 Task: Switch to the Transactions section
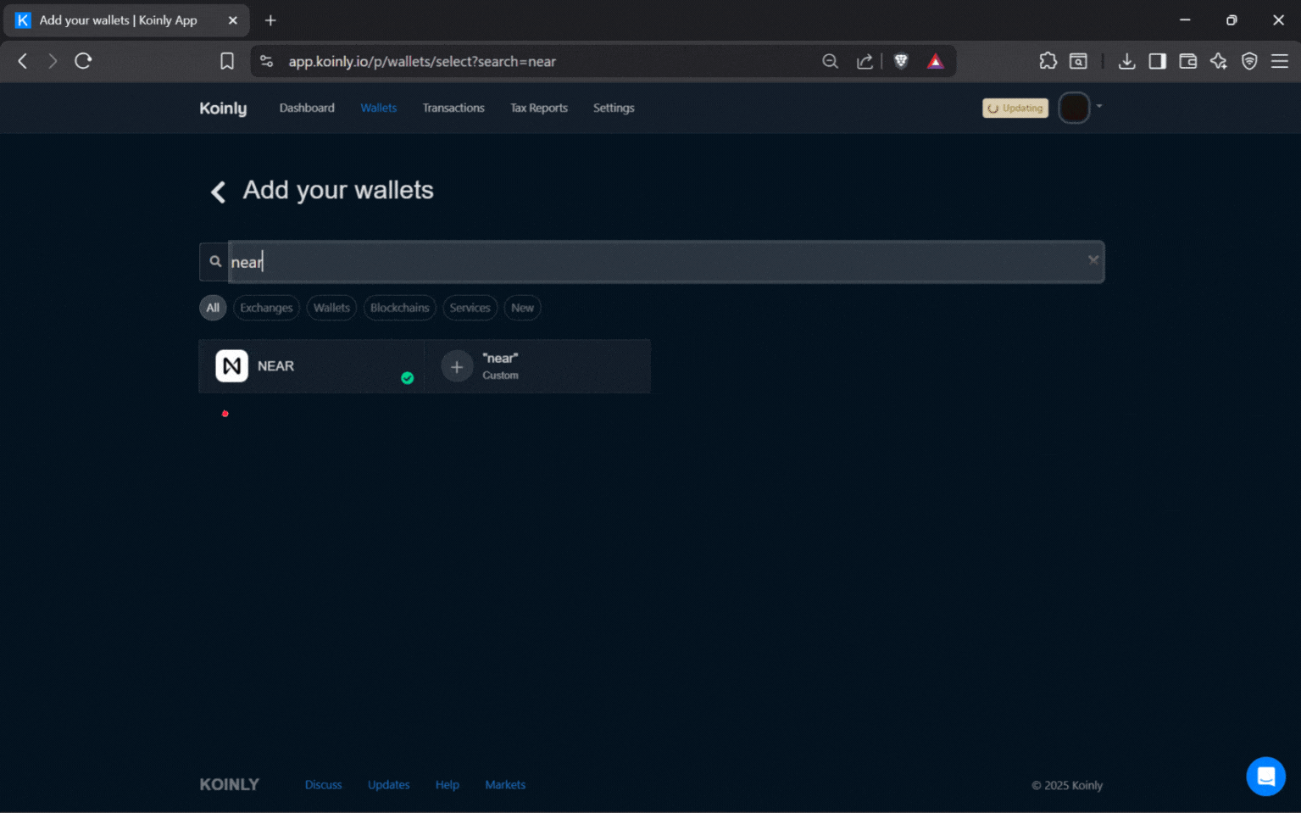click(453, 108)
